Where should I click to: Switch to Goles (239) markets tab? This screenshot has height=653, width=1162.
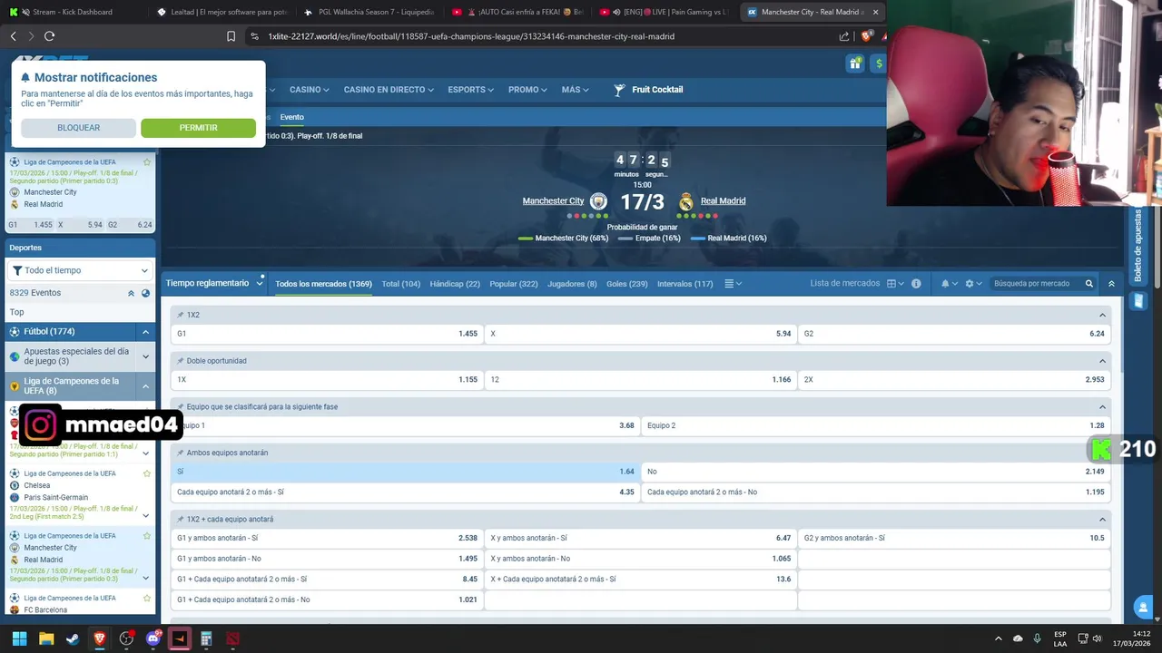[627, 284]
